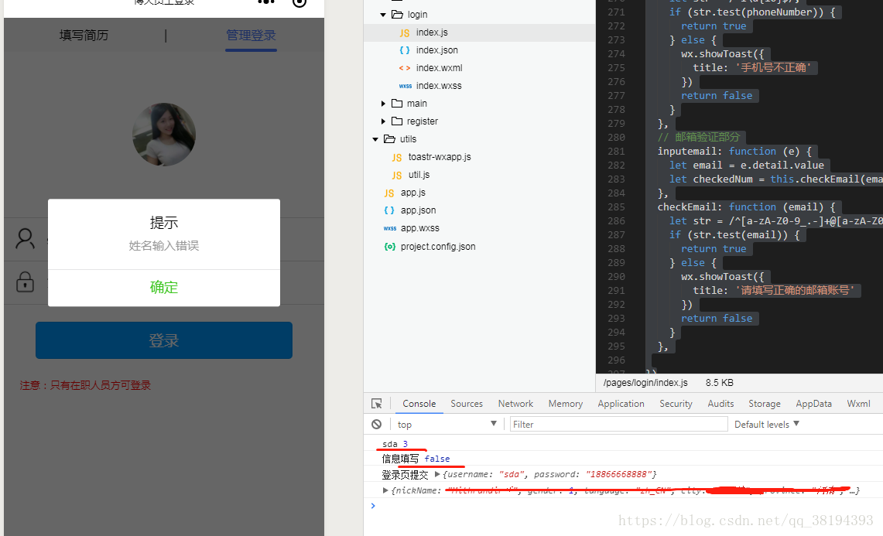The height and width of the screenshot is (536, 883).
Task: Open the Default levels dropdown
Action: 766,424
